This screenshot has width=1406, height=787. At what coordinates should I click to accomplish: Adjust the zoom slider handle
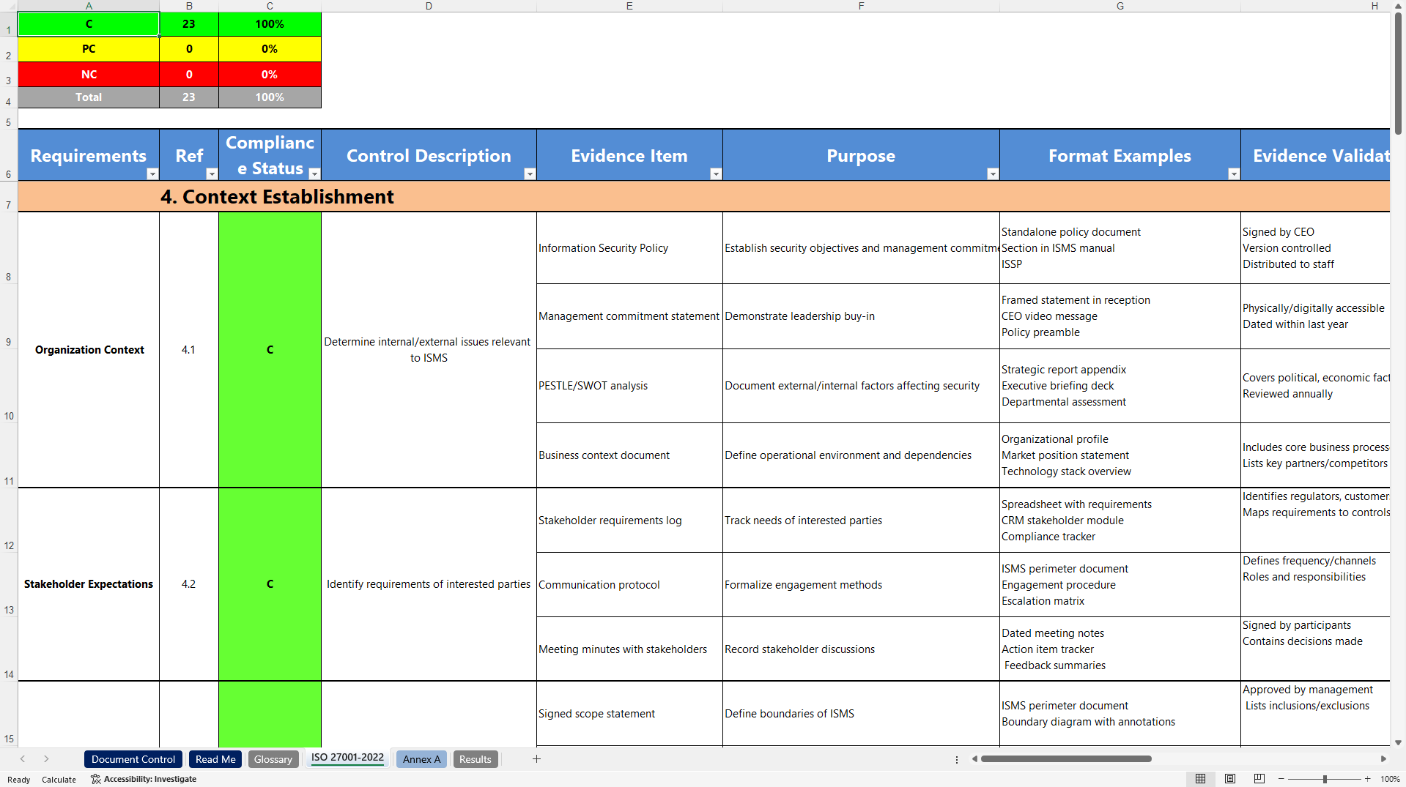click(x=1325, y=779)
